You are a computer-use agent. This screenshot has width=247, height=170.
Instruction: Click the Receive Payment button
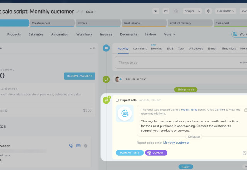tap(80, 76)
